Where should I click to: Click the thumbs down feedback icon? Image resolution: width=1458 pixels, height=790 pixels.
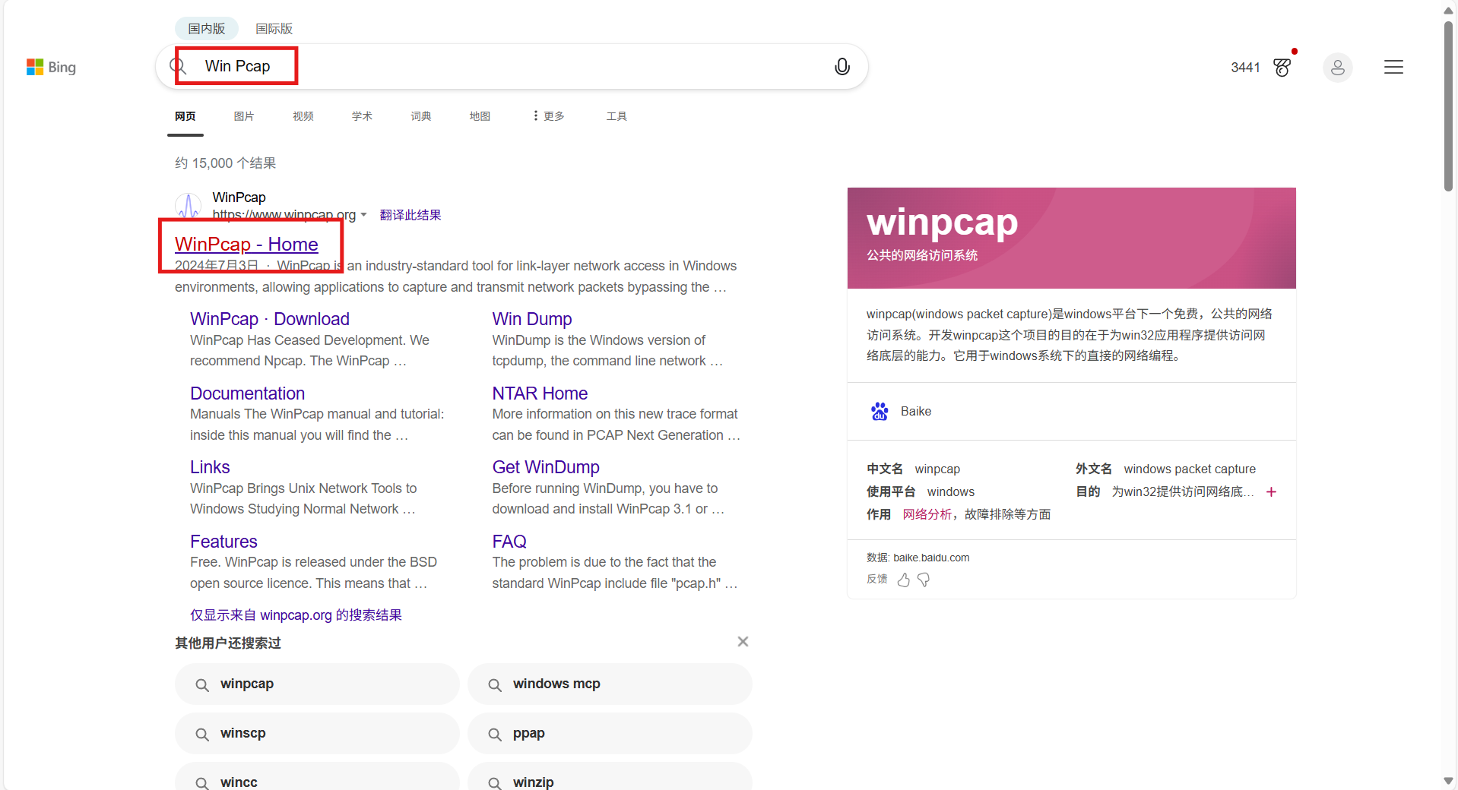click(924, 580)
